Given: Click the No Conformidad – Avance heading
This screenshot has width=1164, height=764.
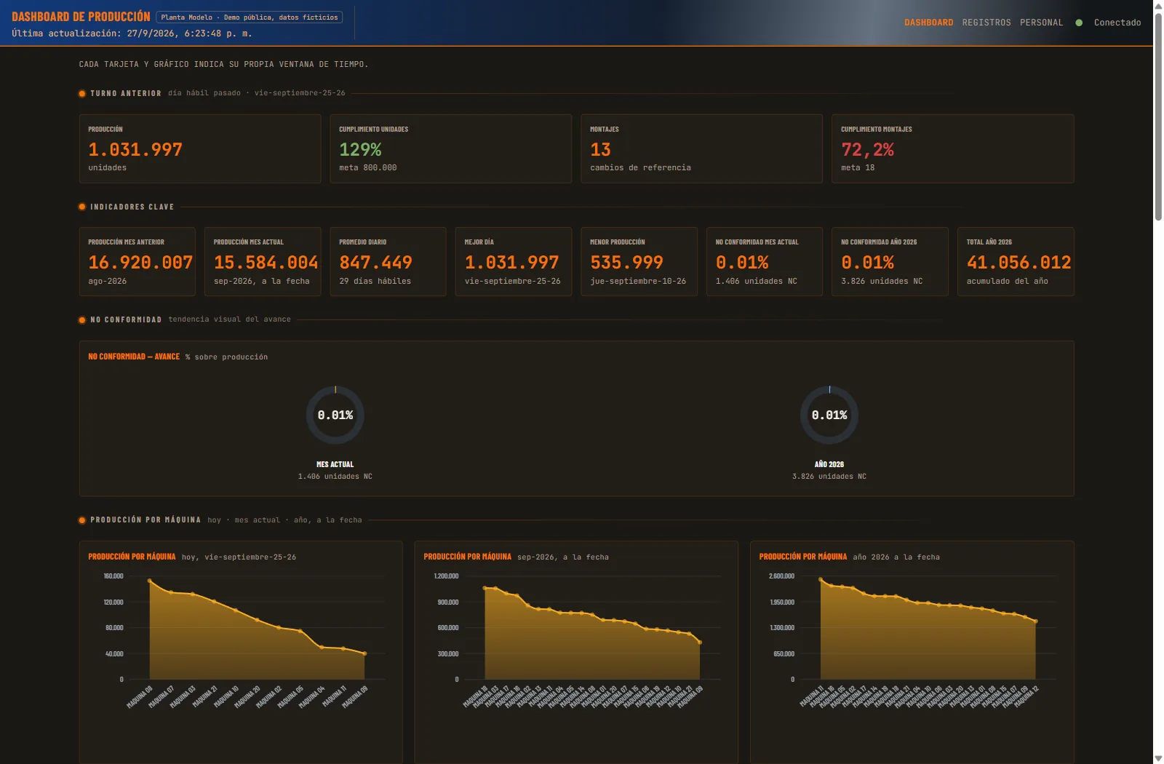Looking at the screenshot, I should coord(134,357).
